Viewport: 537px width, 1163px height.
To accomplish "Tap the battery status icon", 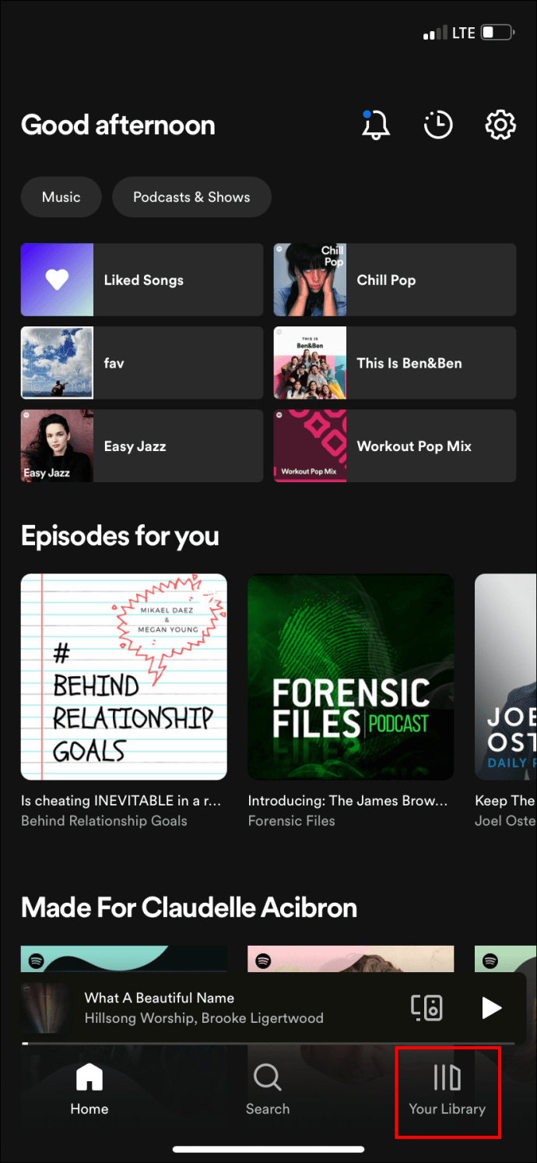I will (x=498, y=33).
